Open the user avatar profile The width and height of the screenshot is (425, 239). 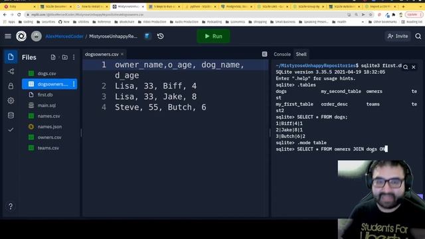pos(36,36)
